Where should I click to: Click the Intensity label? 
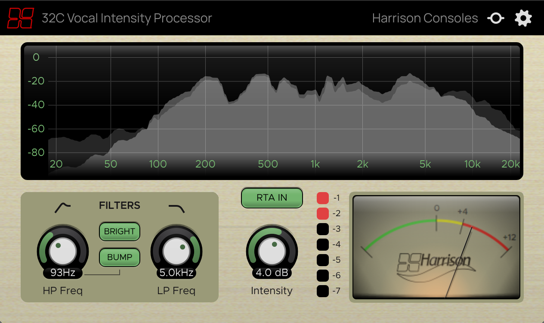pyautogui.click(x=272, y=291)
